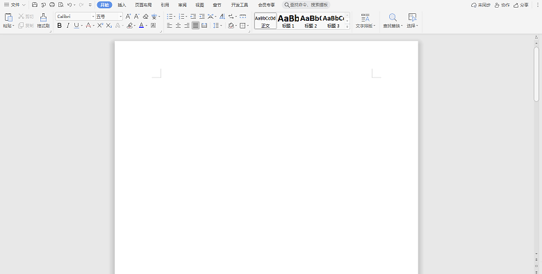Viewport: 542px width, 274px height.
Task: Open the 页面布局 (Page Layout) tab
Action: [x=143, y=5]
